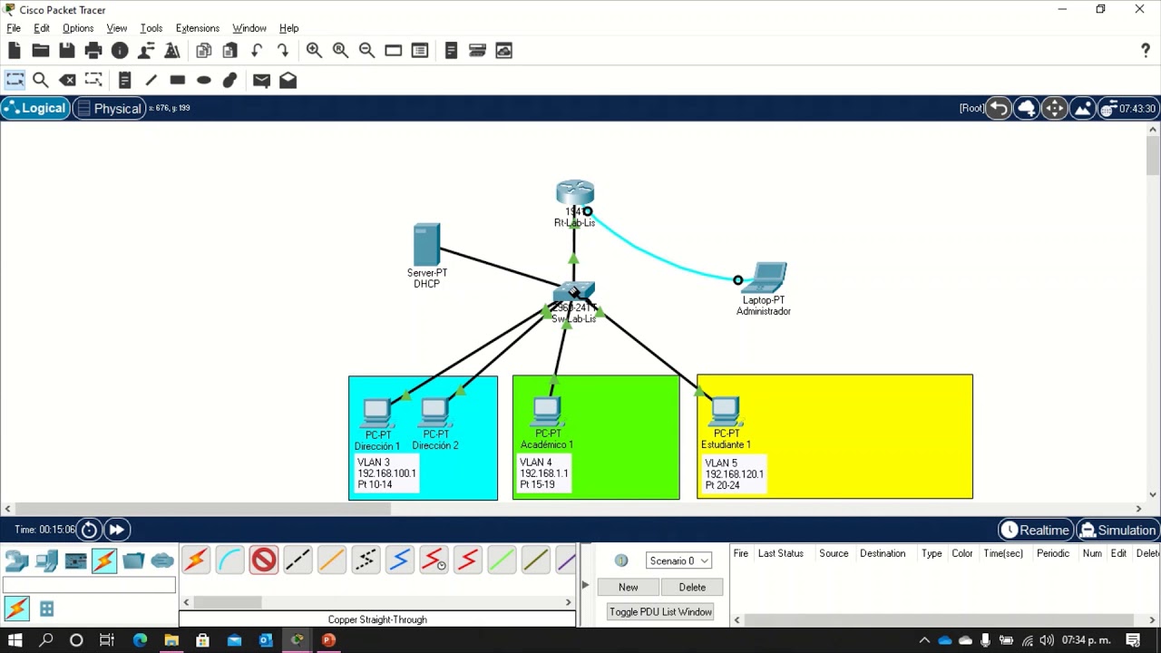Open the Tools menu
Screen dimensions: 1161x653
(x=151, y=28)
